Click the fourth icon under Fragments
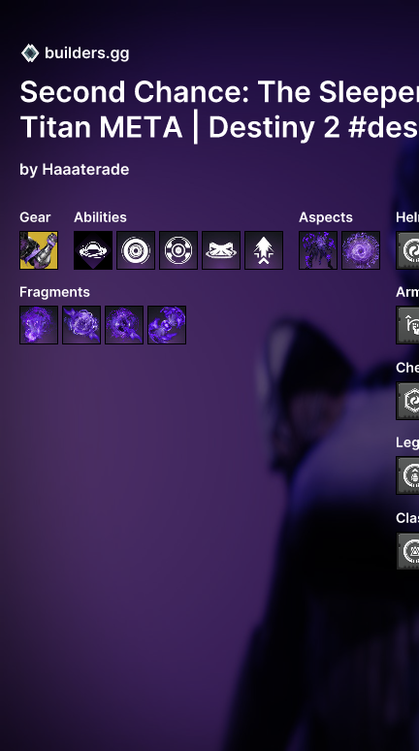The height and width of the screenshot is (751, 419). [x=167, y=325]
